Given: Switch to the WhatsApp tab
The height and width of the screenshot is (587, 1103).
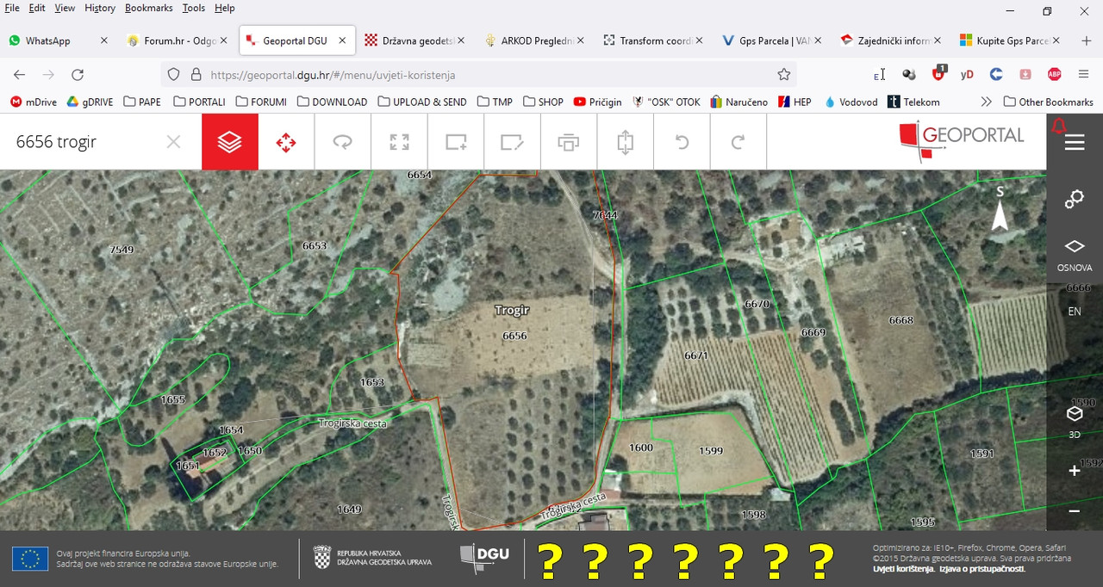Looking at the screenshot, I should 59,40.
